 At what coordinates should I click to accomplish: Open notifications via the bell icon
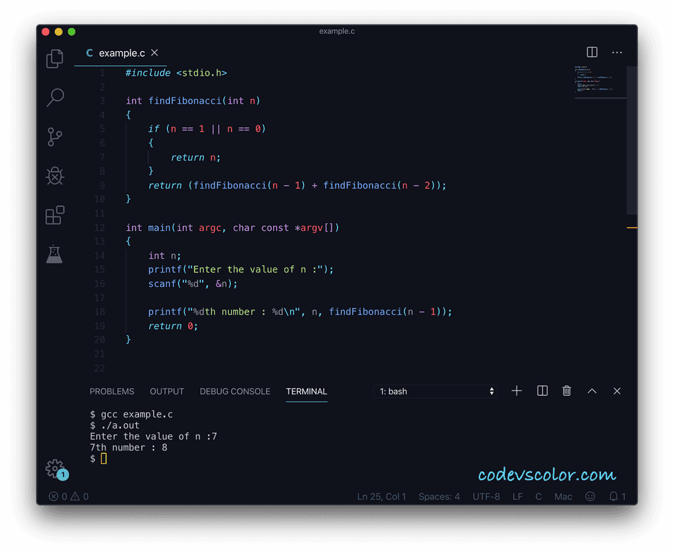click(x=613, y=496)
